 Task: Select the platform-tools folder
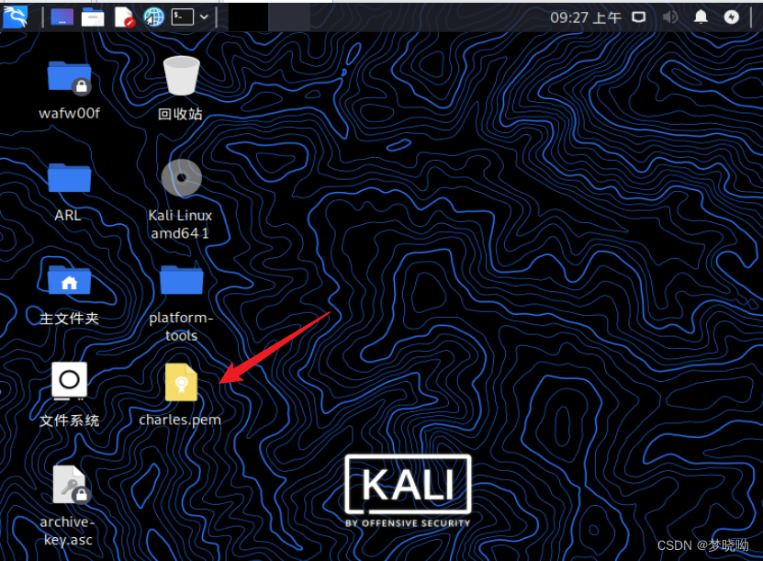pos(182,280)
